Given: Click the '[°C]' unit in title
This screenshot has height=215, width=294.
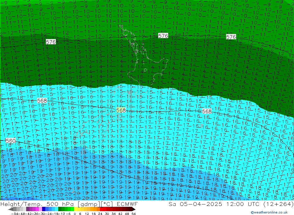Looking at the screenshot, I should [x=107, y=204].
